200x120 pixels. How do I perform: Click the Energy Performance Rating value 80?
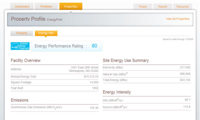tap(94, 46)
